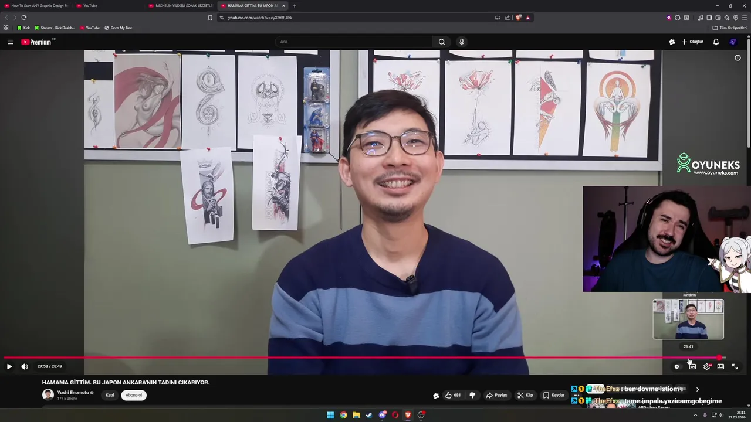The image size is (751, 422).
Task: Click the sparkle icon next to like button
Action: (436, 396)
